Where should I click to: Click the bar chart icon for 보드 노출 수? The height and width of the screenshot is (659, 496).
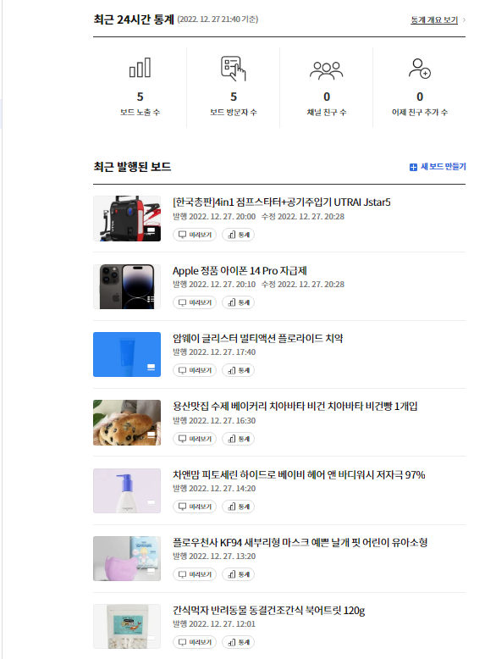140,68
